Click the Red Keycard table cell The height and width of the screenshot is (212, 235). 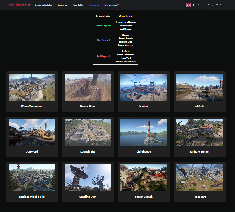(x=103, y=56)
